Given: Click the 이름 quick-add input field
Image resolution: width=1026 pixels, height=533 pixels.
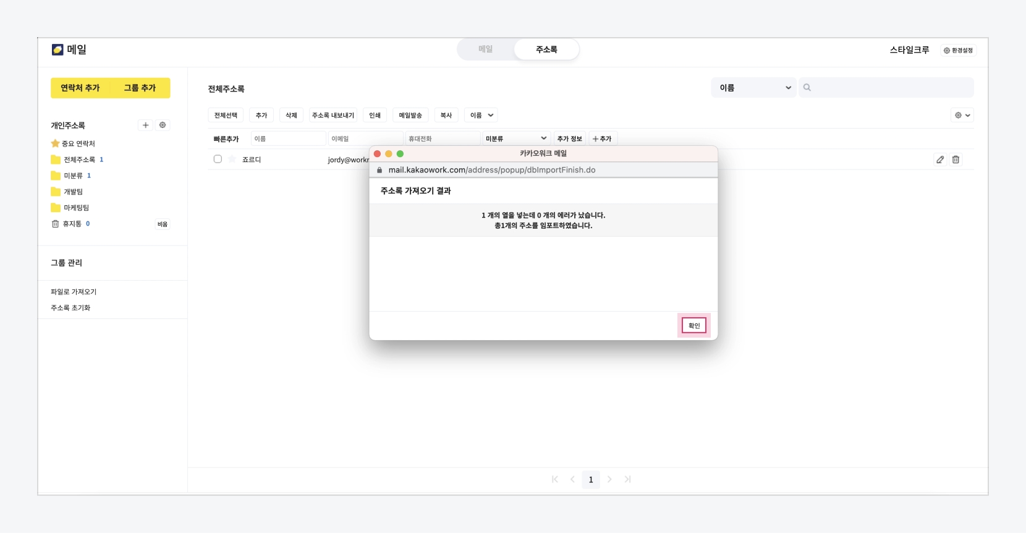Looking at the screenshot, I should pyautogui.click(x=288, y=139).
